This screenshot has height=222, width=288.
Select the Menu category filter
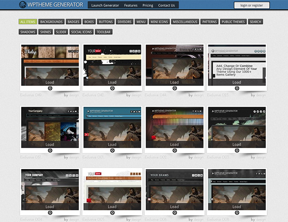click(141, 21)
